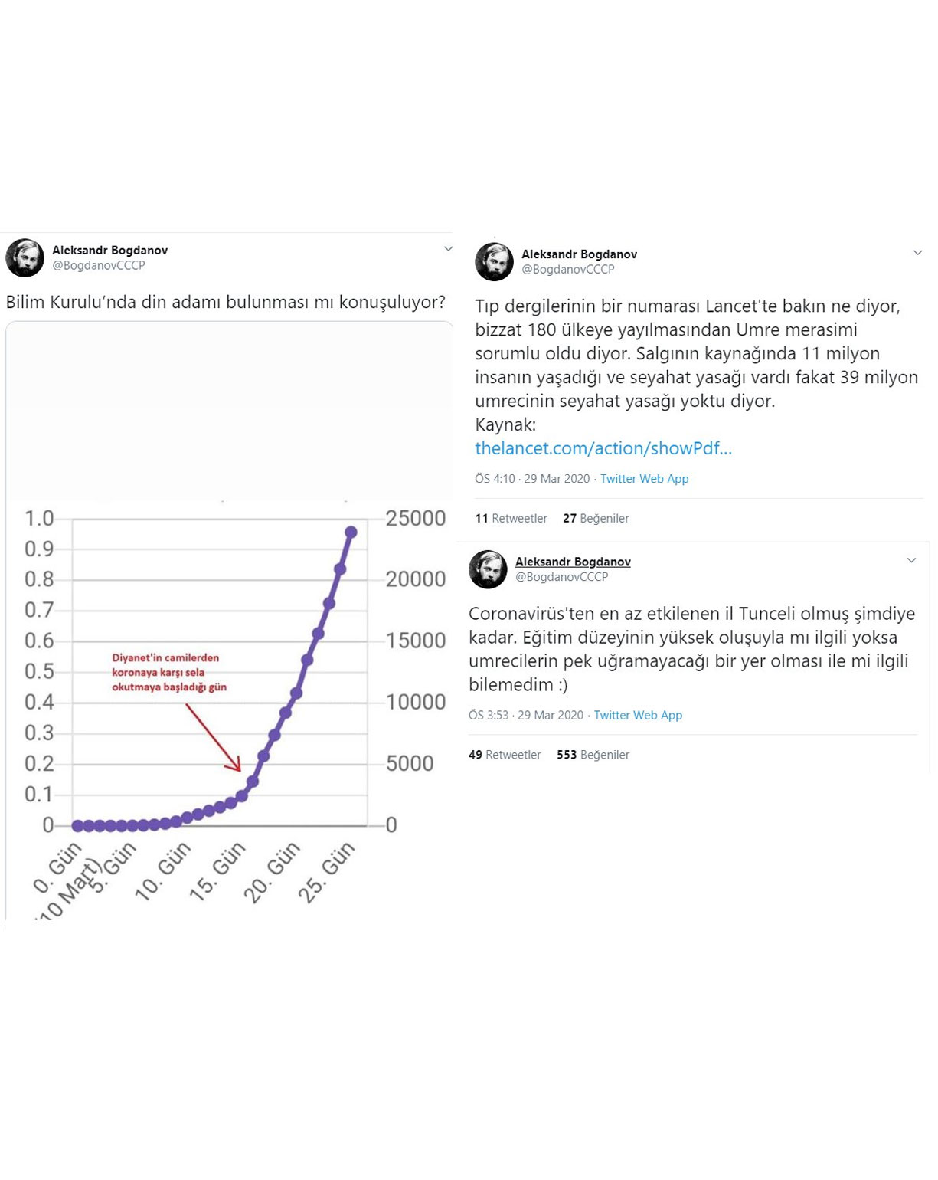Viewport: 938px width, 1180px height.
Task: Click profile photo on the Tunceli tweet
Action: (488, 569)
